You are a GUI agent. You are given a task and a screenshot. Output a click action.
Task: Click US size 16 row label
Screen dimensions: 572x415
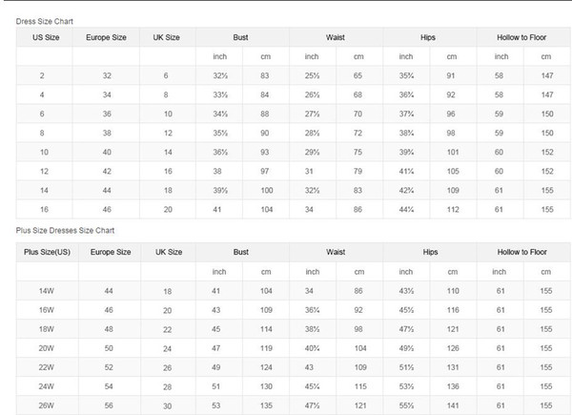[x=44, y=210]
